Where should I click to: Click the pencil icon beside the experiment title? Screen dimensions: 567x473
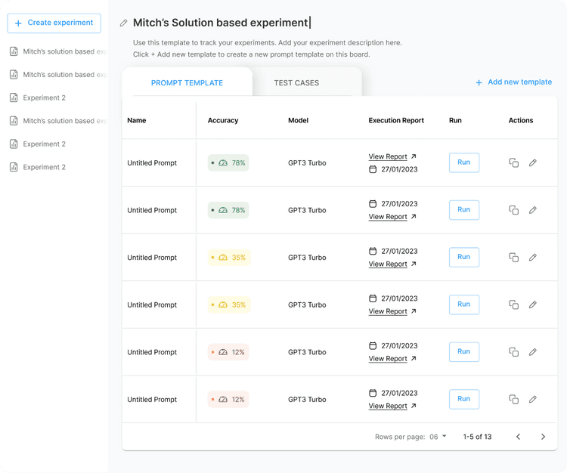[124, 23]
